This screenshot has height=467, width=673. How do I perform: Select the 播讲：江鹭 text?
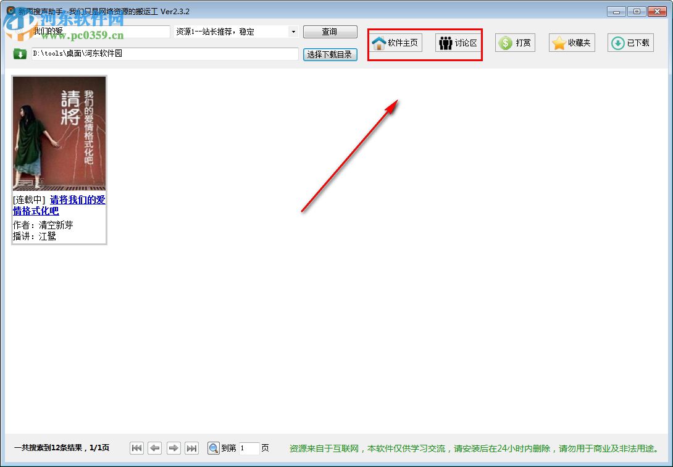click(35, 236)
